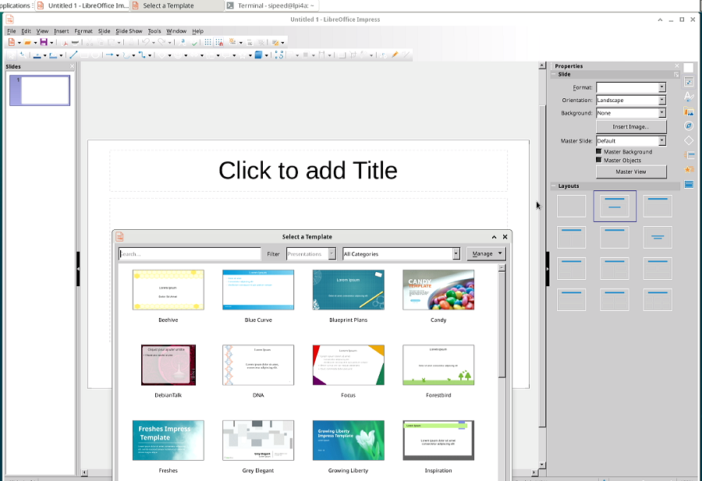
Task: Toggle the Master Objects checkbox
Action: (x=598, y=160)
